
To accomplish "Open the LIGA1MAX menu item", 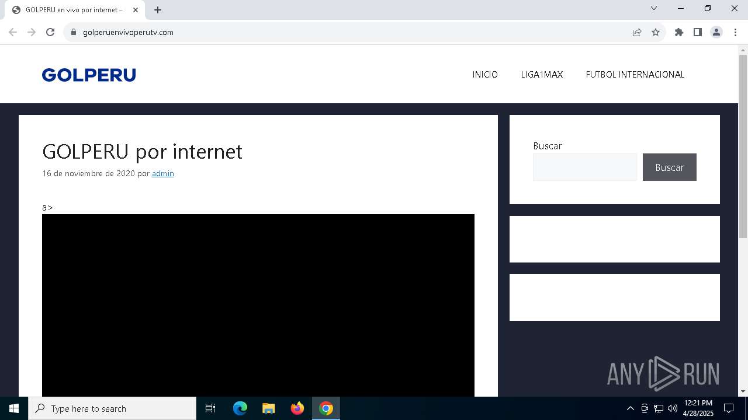I will click(x=542, y=75).
